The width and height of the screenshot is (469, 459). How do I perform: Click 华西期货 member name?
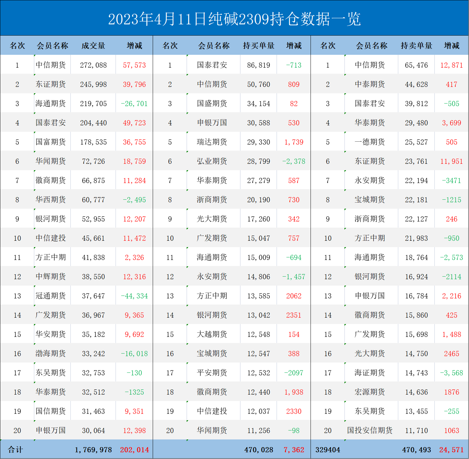point(51,200)
